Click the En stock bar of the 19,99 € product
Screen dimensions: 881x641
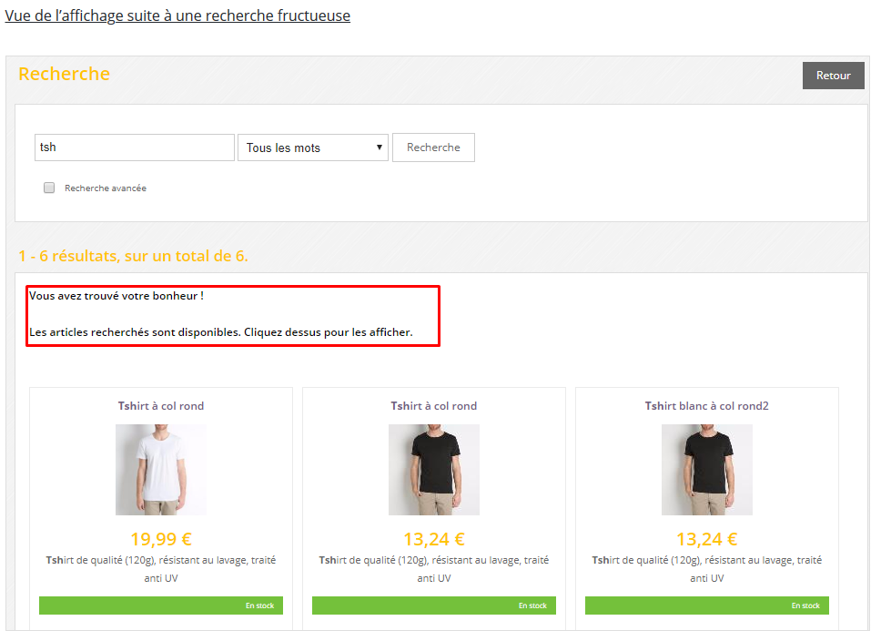click(x=161, y=605)
